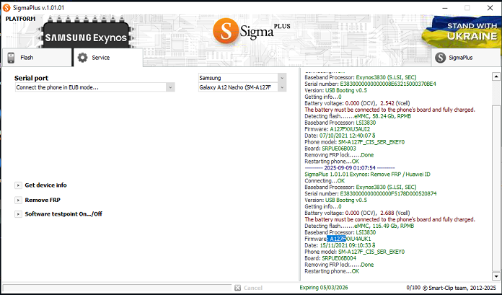Switch to the Service tab
Screen dimensions: 502x295
[108, 58]
